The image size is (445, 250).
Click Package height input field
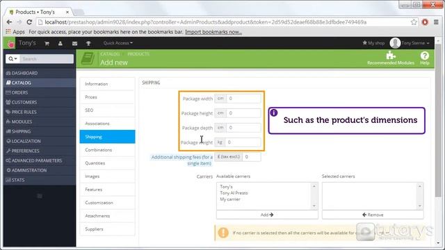pyautogui.click(x=243, y=112)
